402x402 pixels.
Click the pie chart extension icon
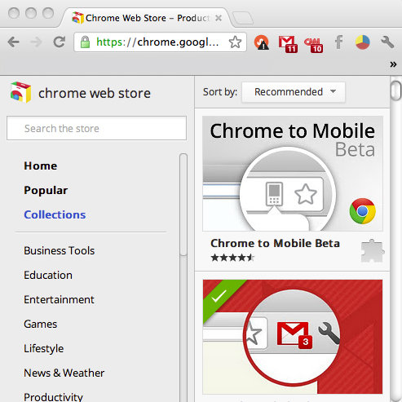pyautogui.click(x=363, y=42)
